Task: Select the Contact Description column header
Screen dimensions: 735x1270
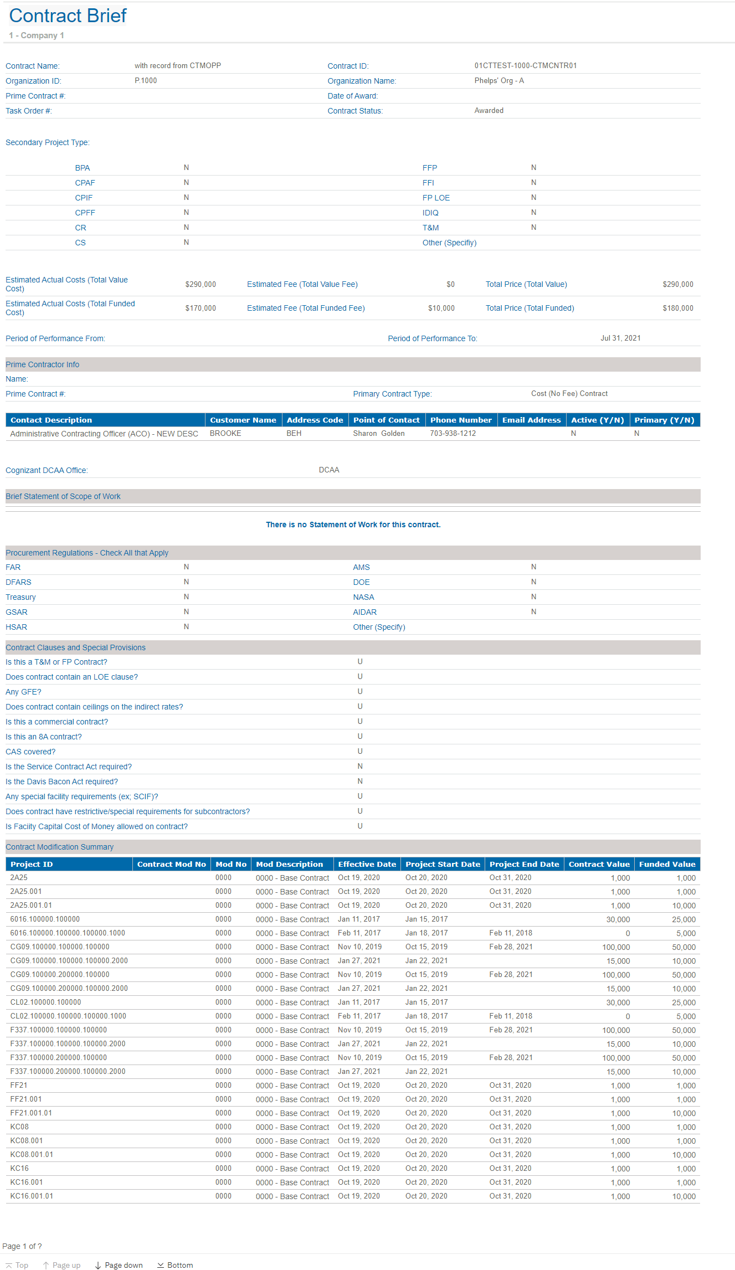Action: pos(51,420)
